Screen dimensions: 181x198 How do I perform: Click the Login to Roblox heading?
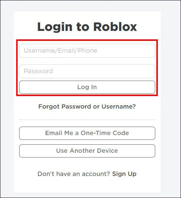coord(87,27)
